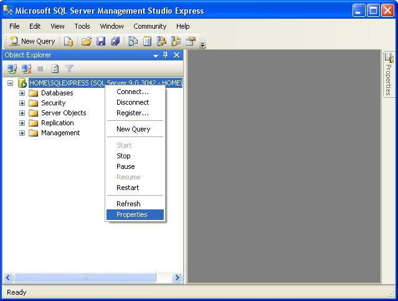
Task: Choose Stop in the context menu
Action: coord(135,156)
